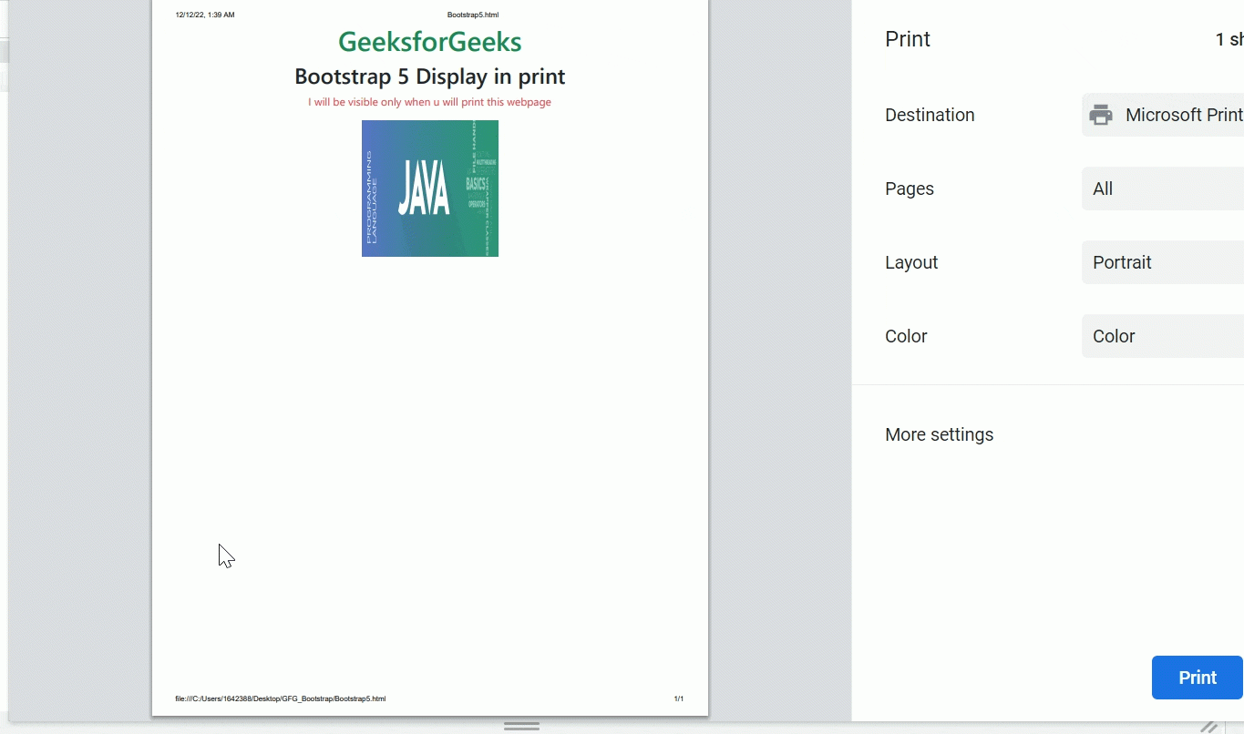Image resolution: width=1244 pixels, height=734 pixels.
Task: Click the Bootstrap5.html header text in preview
Action: click(x=472, y=15)
